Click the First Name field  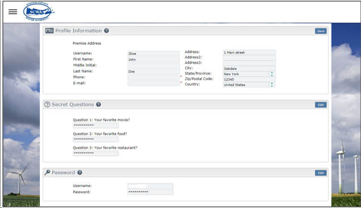(154, 60)
